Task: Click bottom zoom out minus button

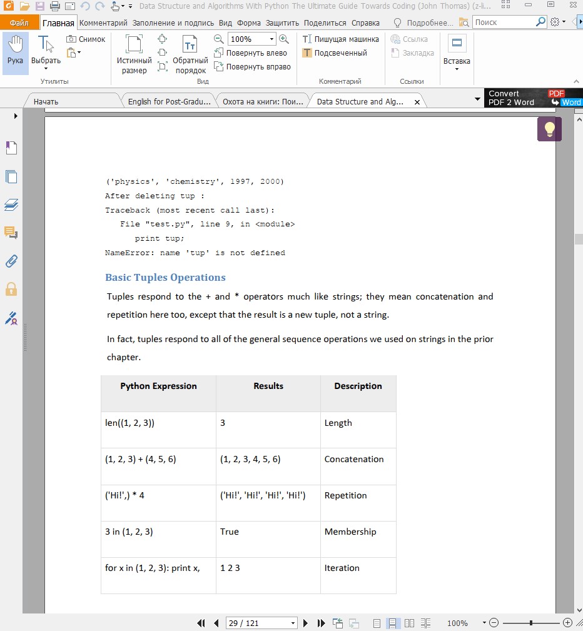Action: click(494, 623)
